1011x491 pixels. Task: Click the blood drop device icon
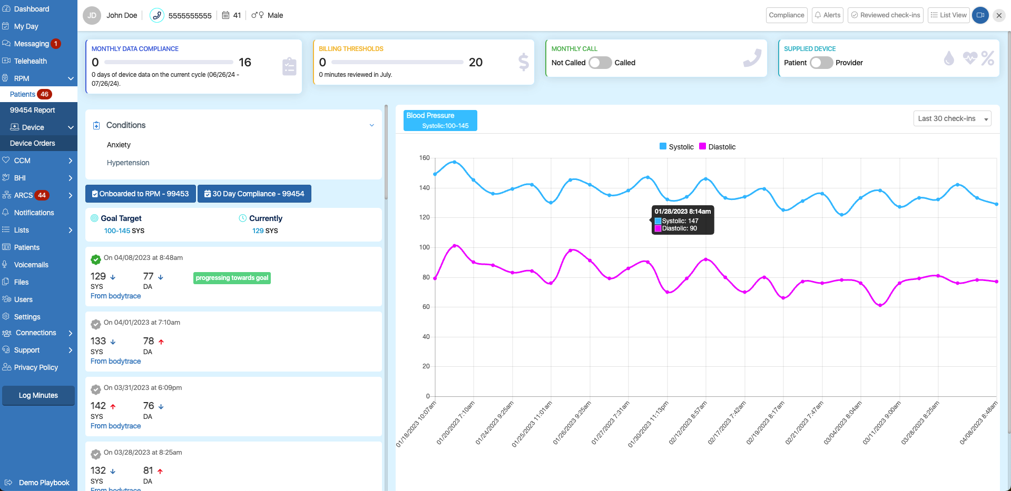click(x=949, y=58)
